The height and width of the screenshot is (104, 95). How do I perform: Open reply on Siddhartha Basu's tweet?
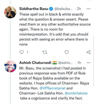click(21, 52)
